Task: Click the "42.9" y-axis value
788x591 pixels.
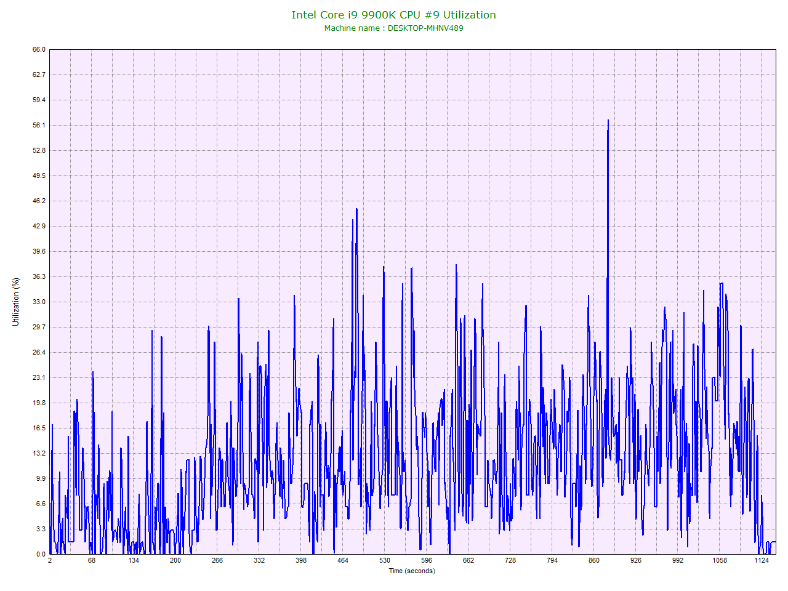Action: [39, 227]
